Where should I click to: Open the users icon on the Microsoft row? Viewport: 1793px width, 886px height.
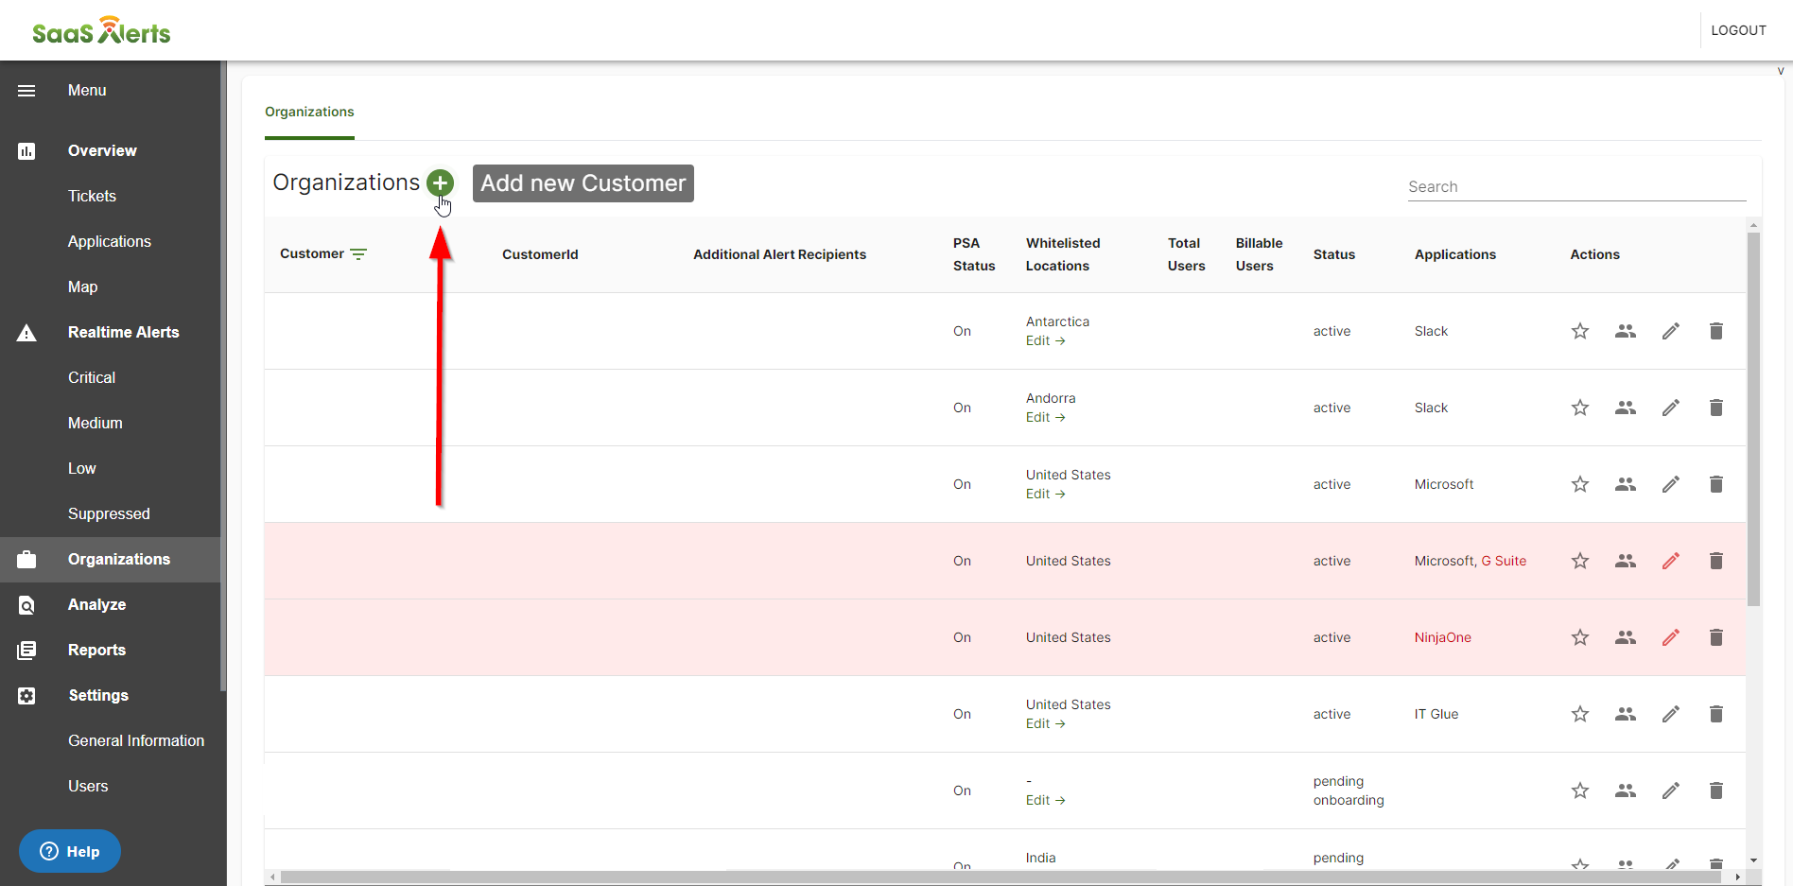pyautogui.click(x=1626, y=484)
